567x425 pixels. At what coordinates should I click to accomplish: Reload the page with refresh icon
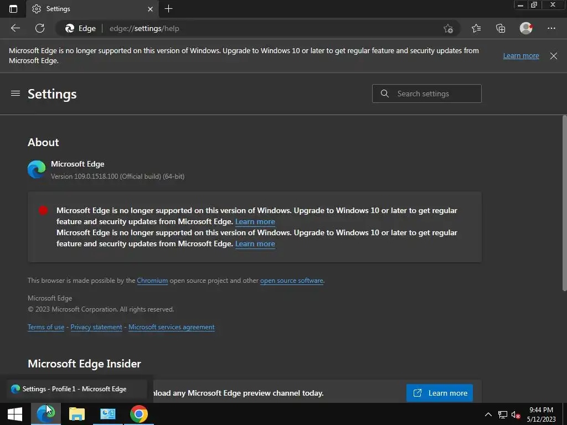40,28
